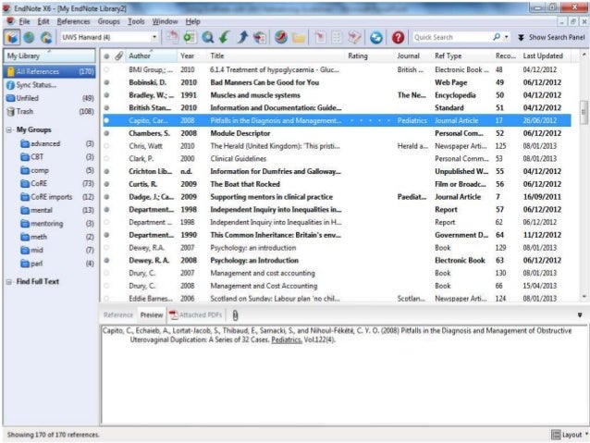
Task: Collapse the My Groups tree
Action: 9,130
